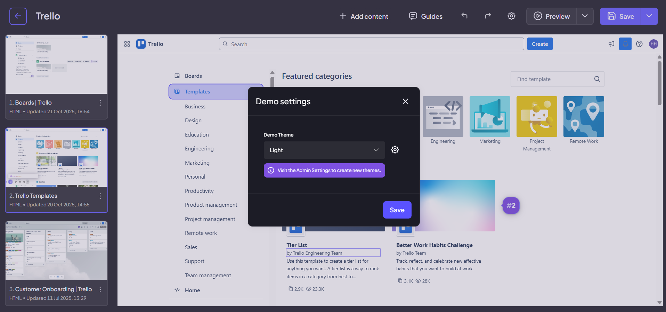The image size is (666, 312).
Task: Close the Demo settings dialog
Action: click(x=405, y=101)
